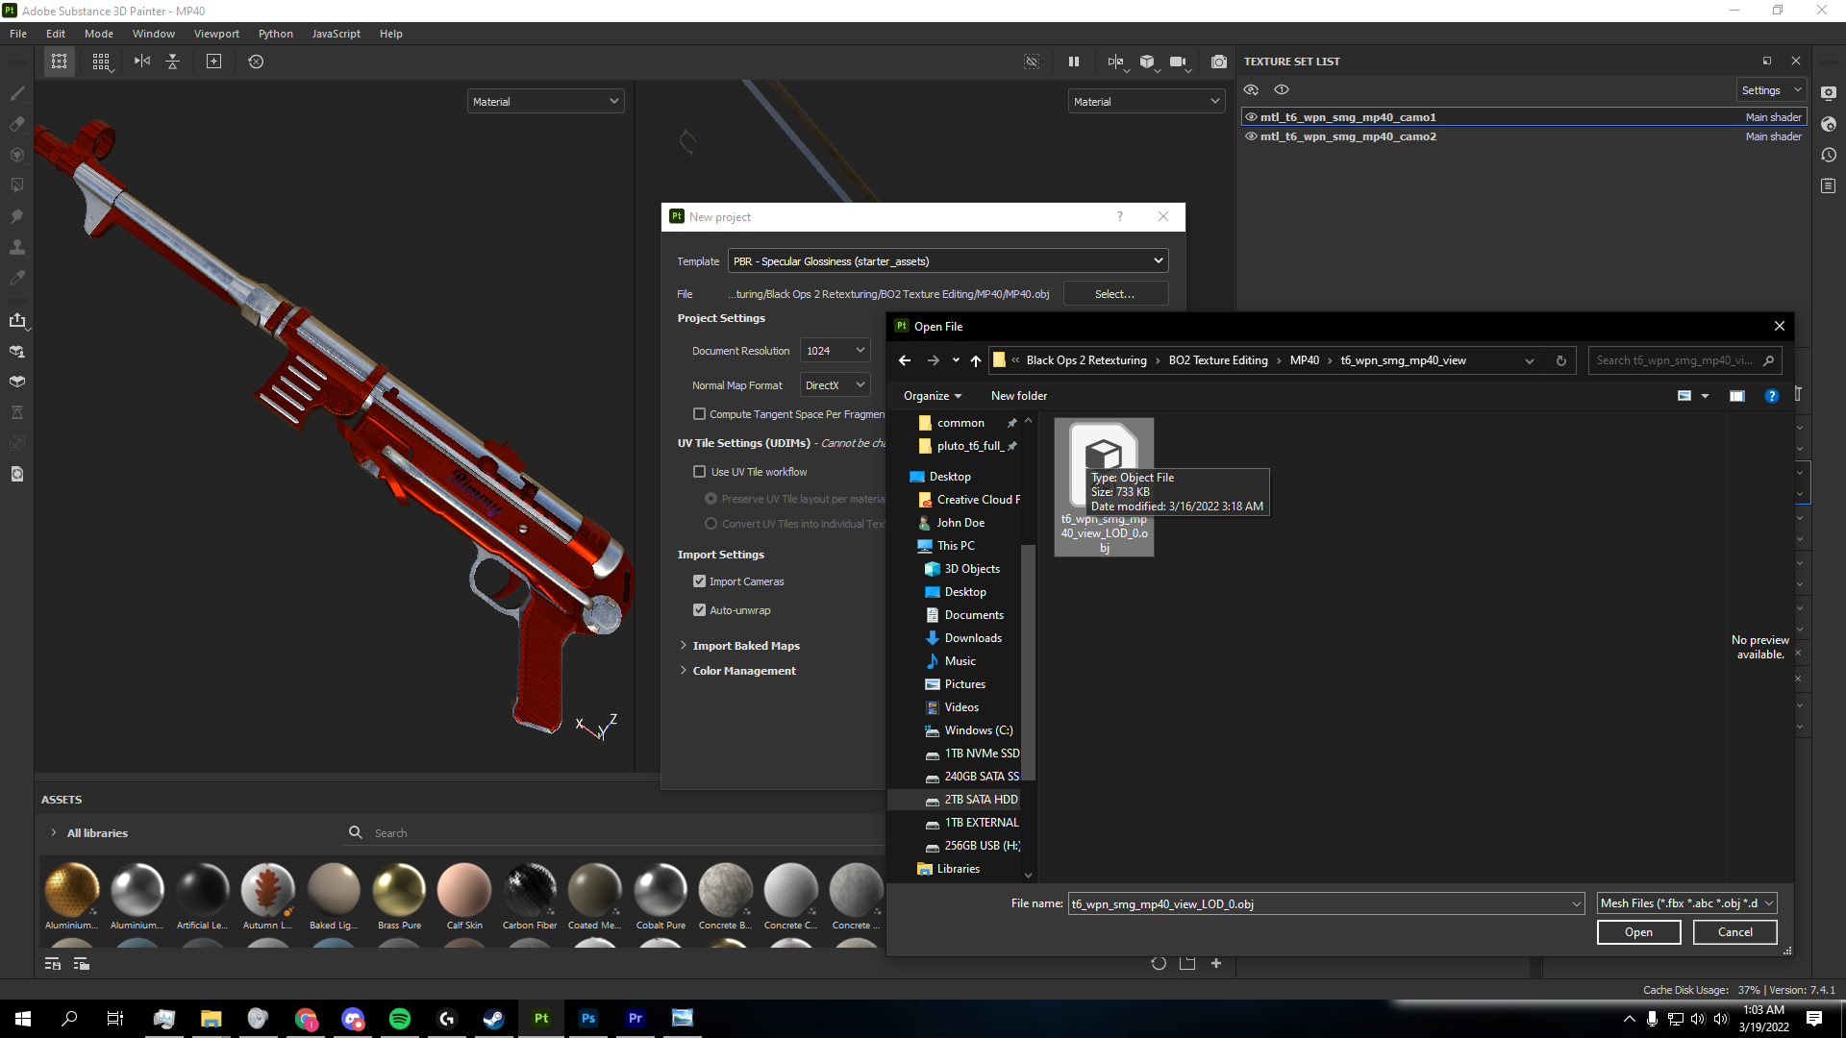The image size is (1846, 1038).
Task: Uncheck Auto-unwrap option
Action: click(700, 610)
